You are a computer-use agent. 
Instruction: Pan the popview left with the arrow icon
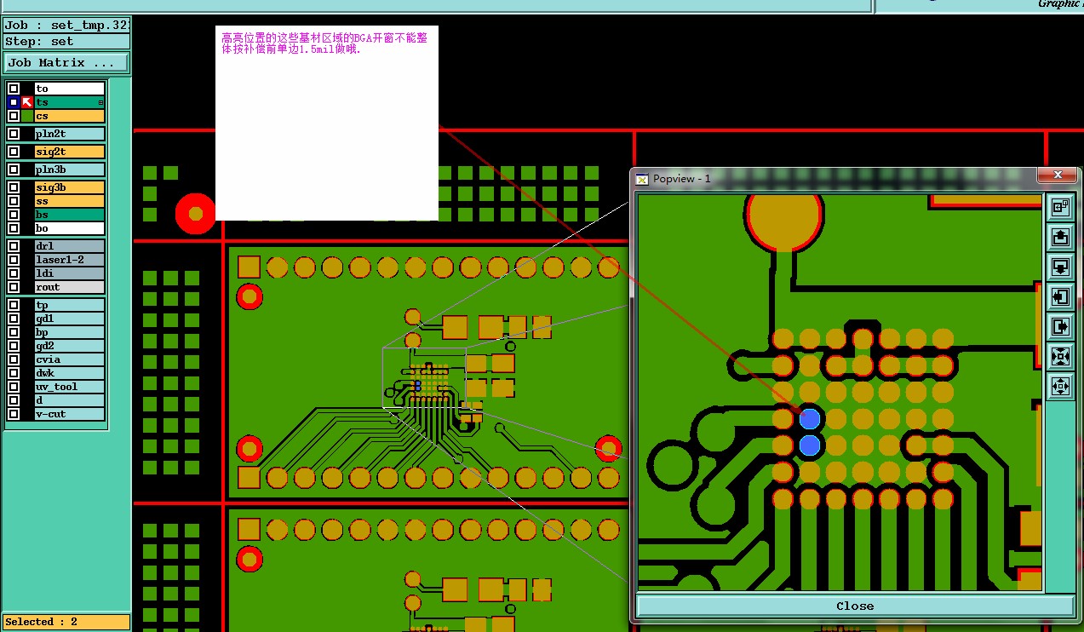1060,296
